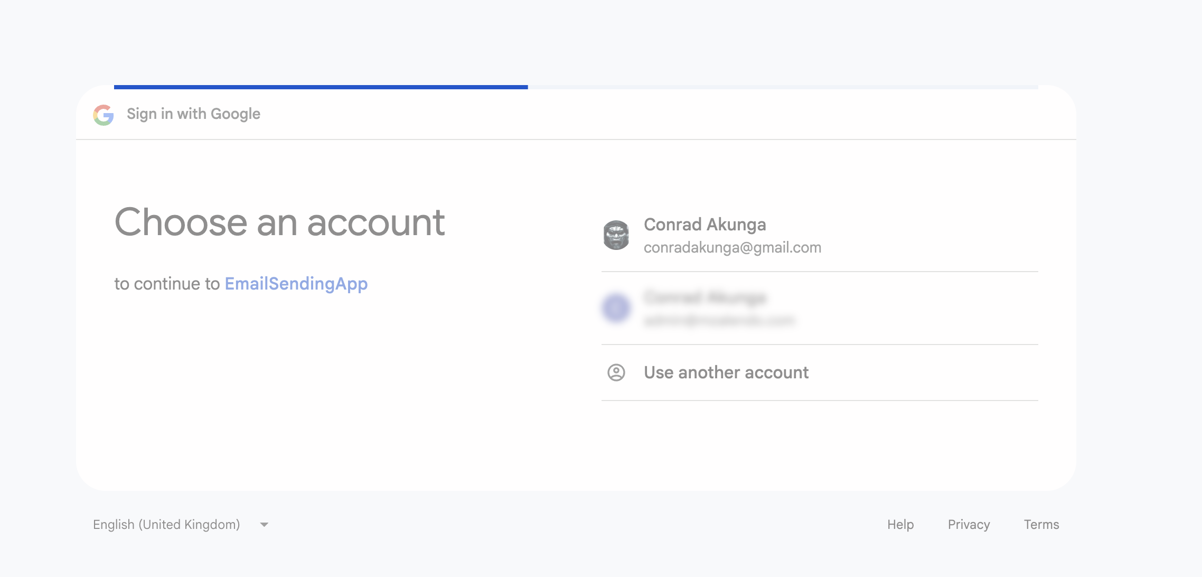
Task: Click the Choose an account heading
Action: point(279,222)
